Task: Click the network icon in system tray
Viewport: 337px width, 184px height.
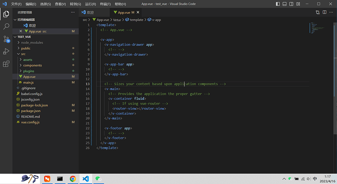Action: [302, 179]
